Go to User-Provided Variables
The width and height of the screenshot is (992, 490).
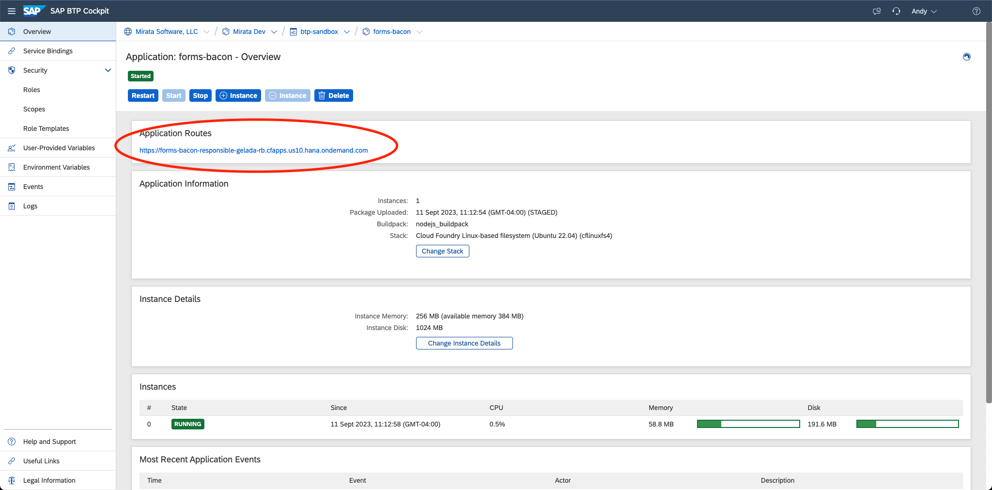(x=58, y=148)
